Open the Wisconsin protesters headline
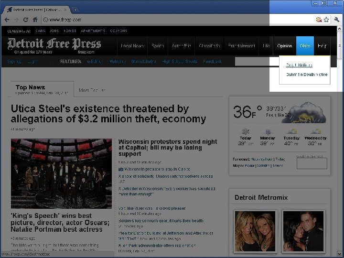The width and height of the screenshot is (344, 258). 168,148
